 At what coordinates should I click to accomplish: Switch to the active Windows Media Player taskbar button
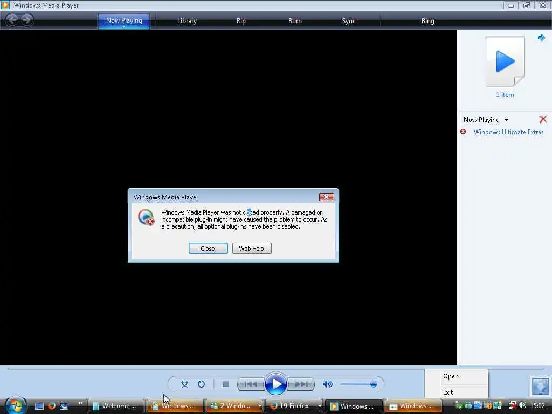pos(354,406)
